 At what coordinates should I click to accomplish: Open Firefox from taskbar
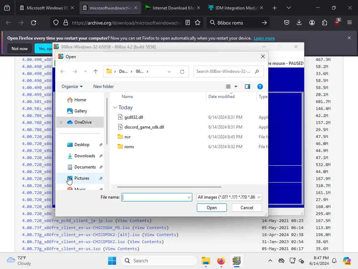[221, 261]
